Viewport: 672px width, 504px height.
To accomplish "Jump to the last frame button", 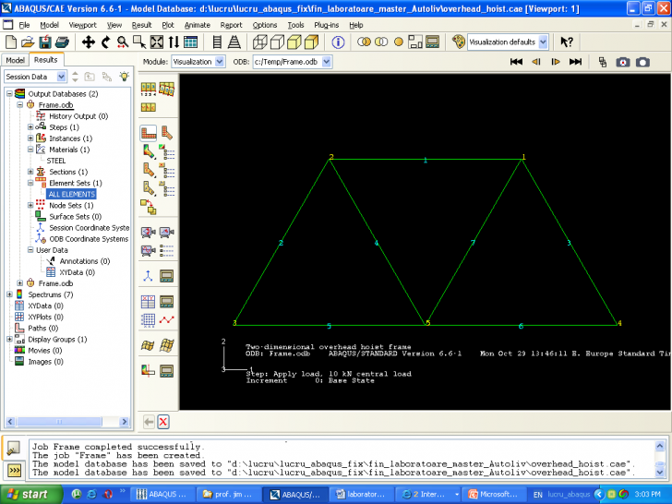I will pos(575,62).
